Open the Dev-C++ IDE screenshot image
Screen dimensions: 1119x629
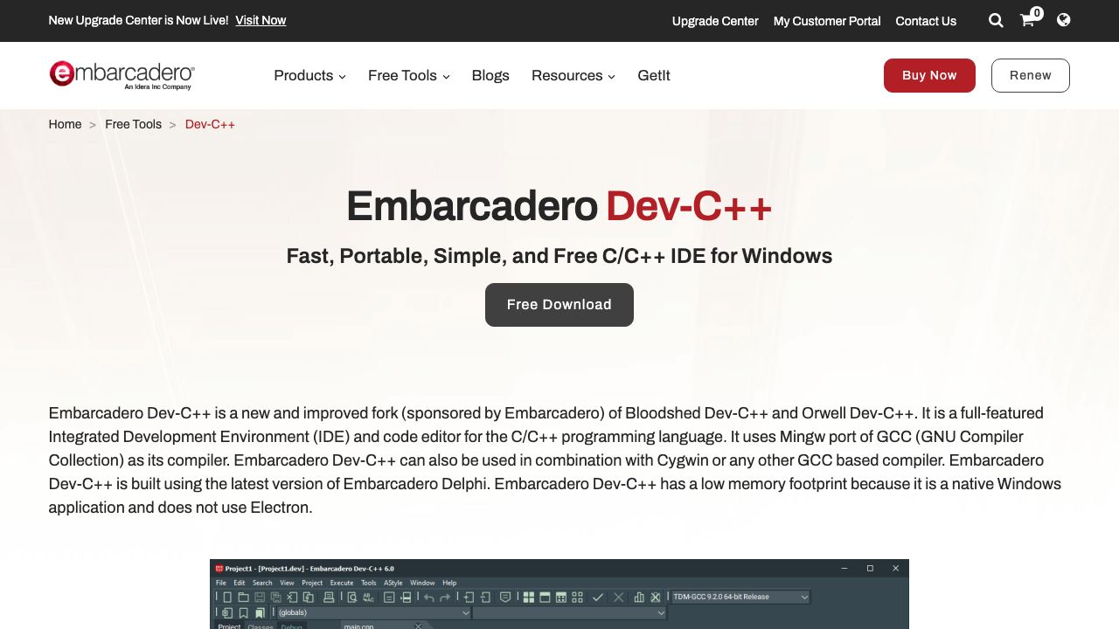click(559, 594)
